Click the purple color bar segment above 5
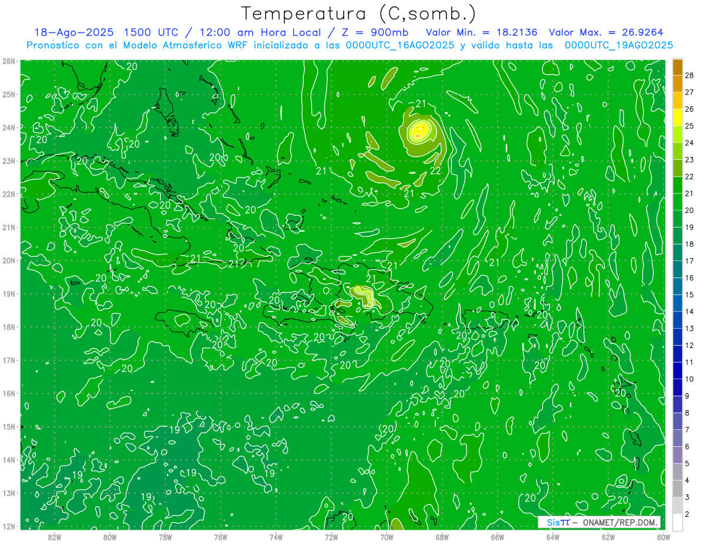The image size is (705, 545). [677, 454]
